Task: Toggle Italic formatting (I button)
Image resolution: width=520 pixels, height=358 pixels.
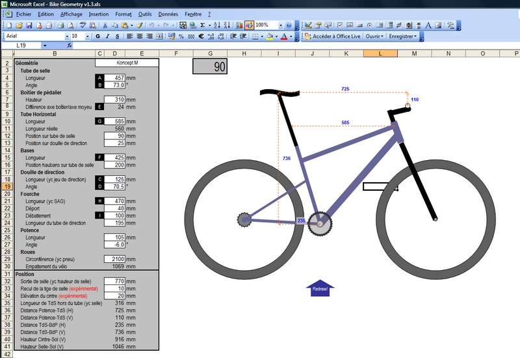Action: 107,36
